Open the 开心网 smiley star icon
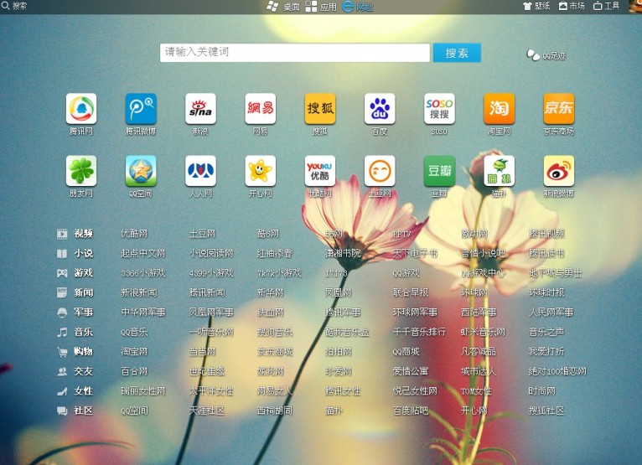 [261, 171]
